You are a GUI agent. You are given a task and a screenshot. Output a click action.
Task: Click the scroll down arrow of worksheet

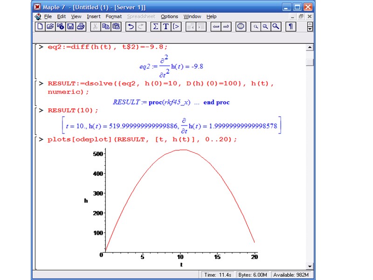(x=310, y=266)
